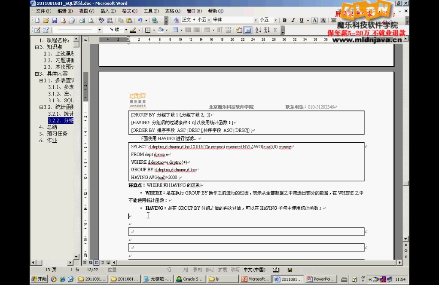The height and width of the screenshot is (285, 439).
Task: Toggle 录制 macro recording in status bar
Action: tap(198, 270)
